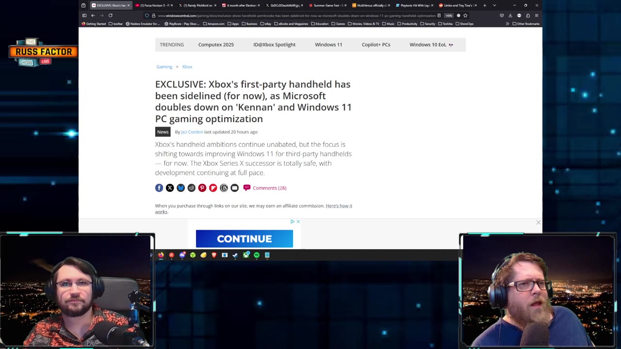Share article on Pinterest

(x=202, y=188)
